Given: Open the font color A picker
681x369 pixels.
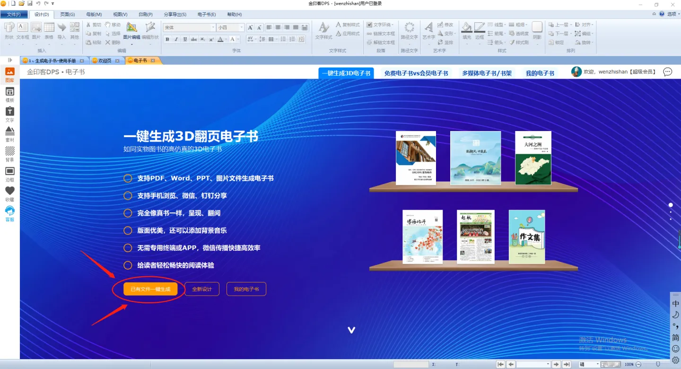Looking at the screenshot, I should pos(220,39).
